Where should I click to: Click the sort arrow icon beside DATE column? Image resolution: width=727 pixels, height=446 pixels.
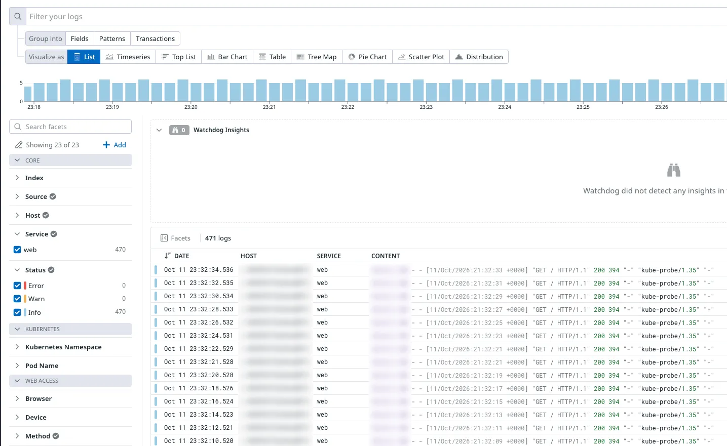coord(167,256)
